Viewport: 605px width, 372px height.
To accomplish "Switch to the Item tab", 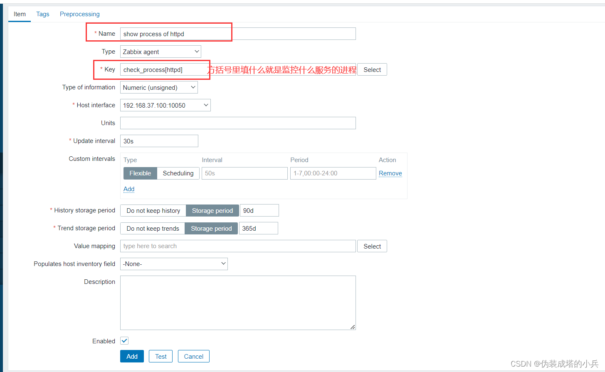I will point(20,14).
